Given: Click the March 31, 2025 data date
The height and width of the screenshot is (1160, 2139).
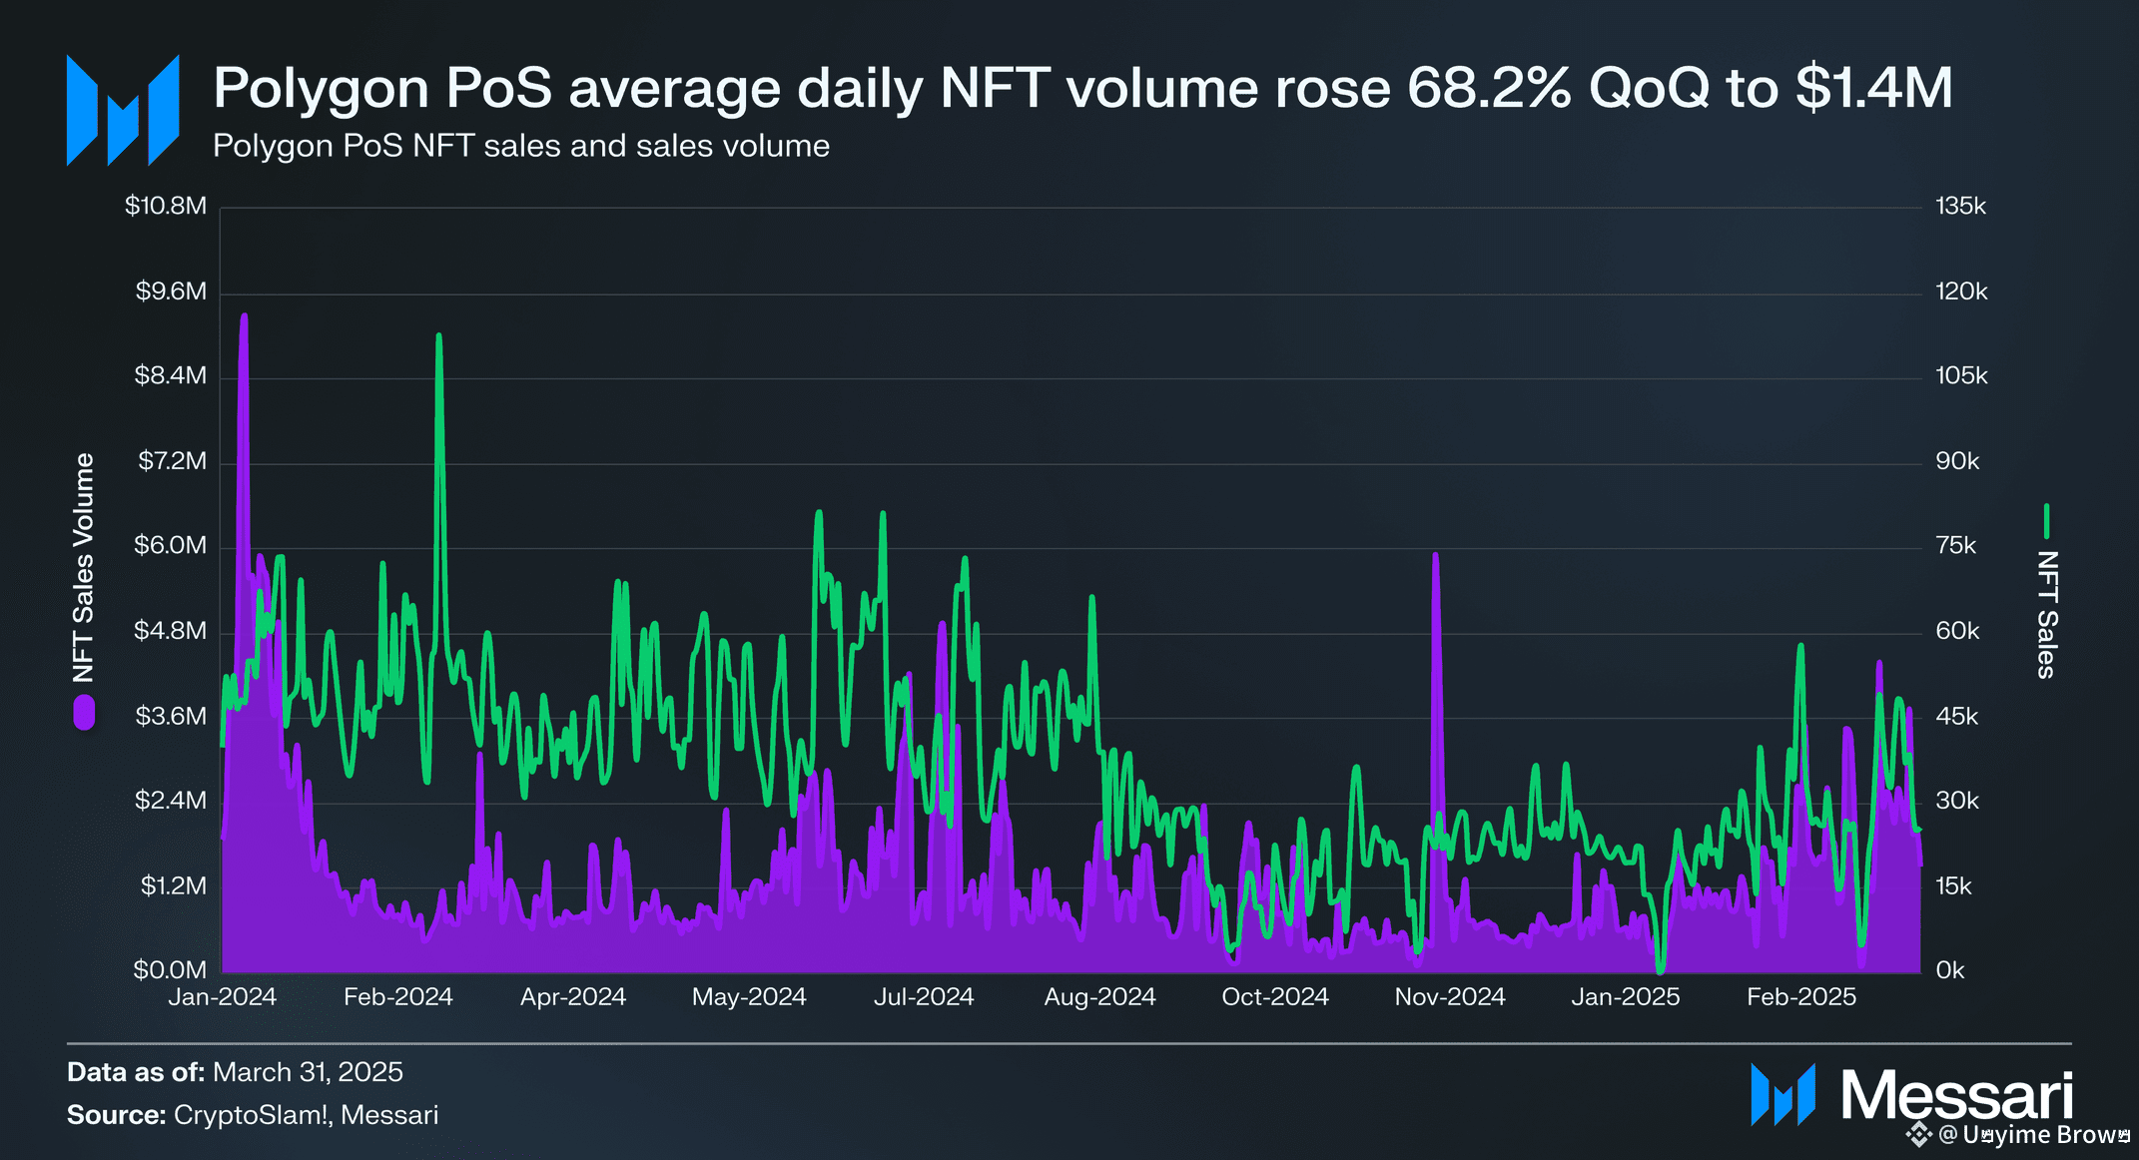Looking at the screenshot, I should coord(308,1072).
